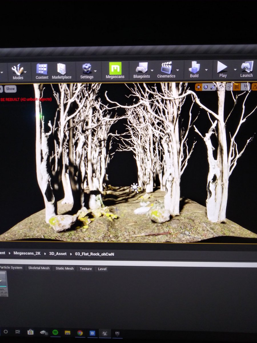
Task: Open the Marketplace toolbar icon
Action: tap(62, 71)
